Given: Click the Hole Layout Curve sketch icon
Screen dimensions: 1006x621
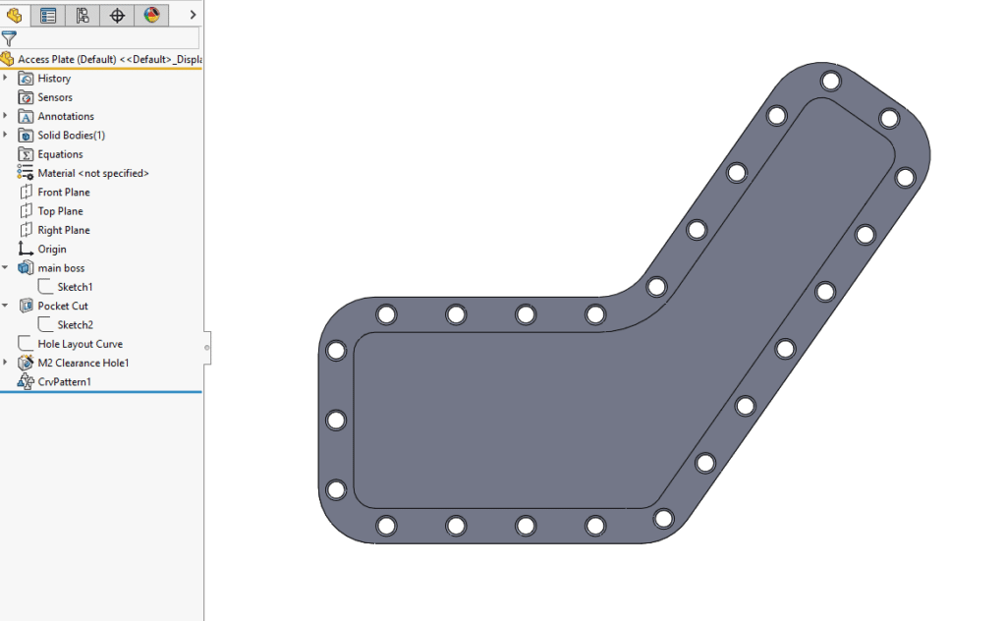Looking at the screenshot, I should click(x=24, y=343).
